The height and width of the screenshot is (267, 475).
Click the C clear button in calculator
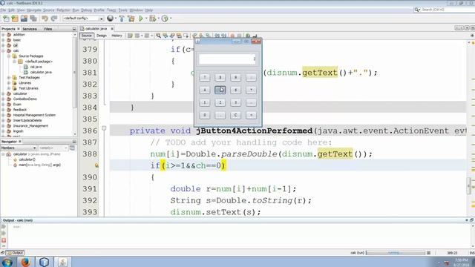pyautogui.click(x=236, y=115)
